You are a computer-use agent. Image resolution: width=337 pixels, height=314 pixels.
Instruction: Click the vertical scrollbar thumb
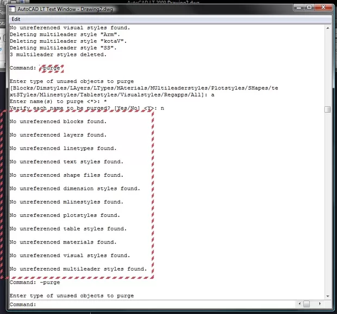coord(328,110)
